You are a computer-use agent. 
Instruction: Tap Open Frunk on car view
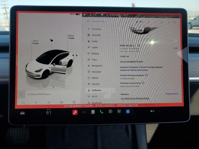point(35,42)
